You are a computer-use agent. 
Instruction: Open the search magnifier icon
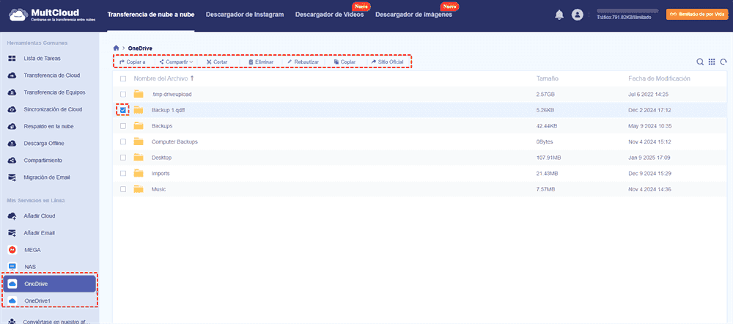[x=700, y=62]
